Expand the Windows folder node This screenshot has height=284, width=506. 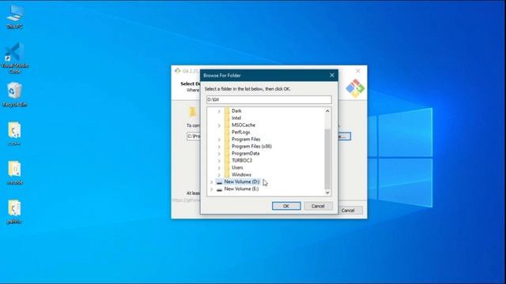coord(219,175)
